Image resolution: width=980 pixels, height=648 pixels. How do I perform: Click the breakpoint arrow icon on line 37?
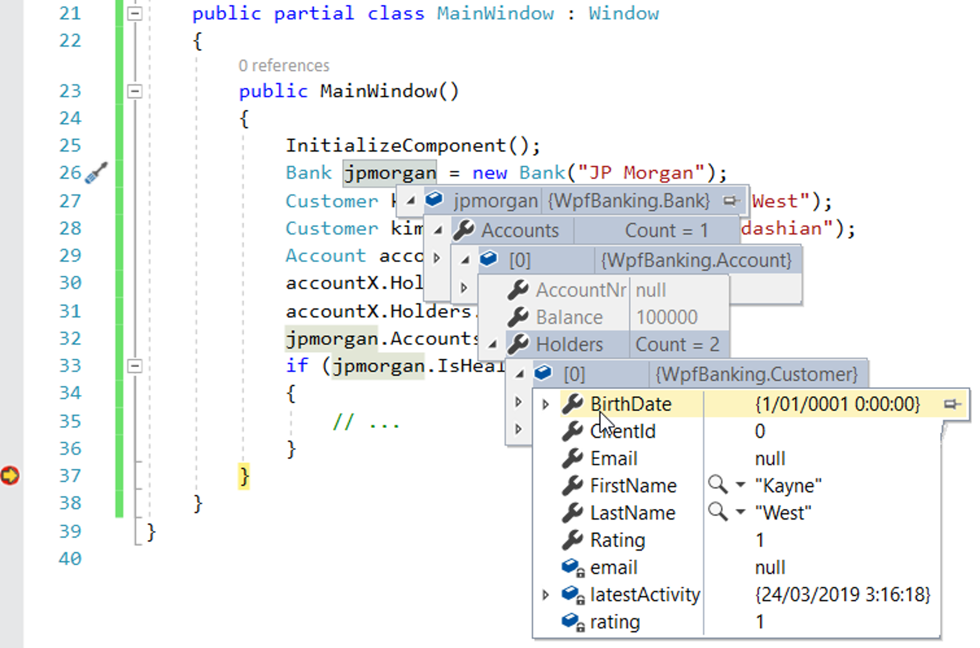pyautogui.click(x=10, y=476)
